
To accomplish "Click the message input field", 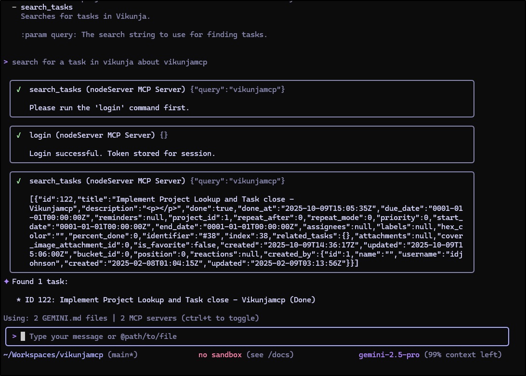I will 260,337.
